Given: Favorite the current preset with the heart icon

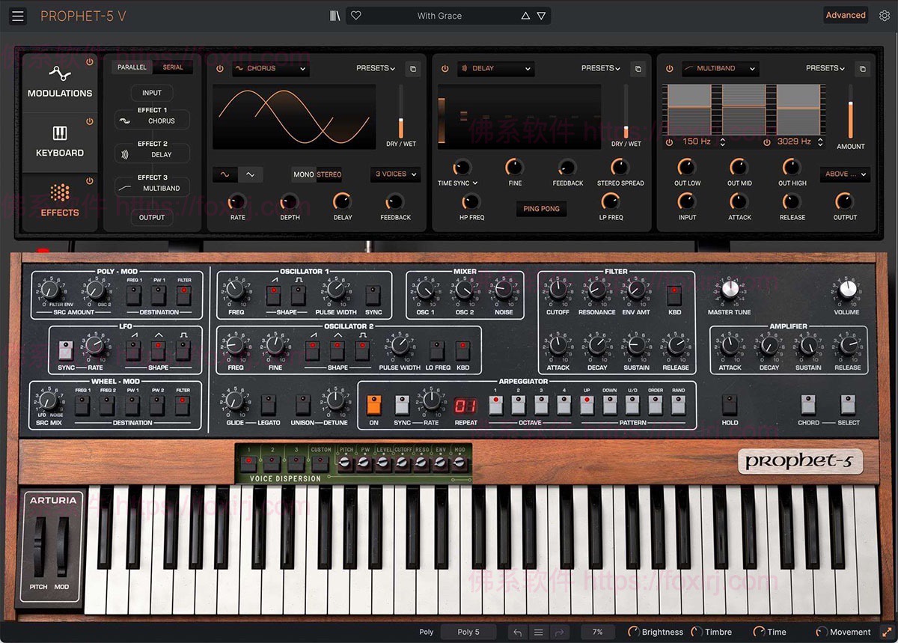Looking at the screenshot, I should click(355, 15).
